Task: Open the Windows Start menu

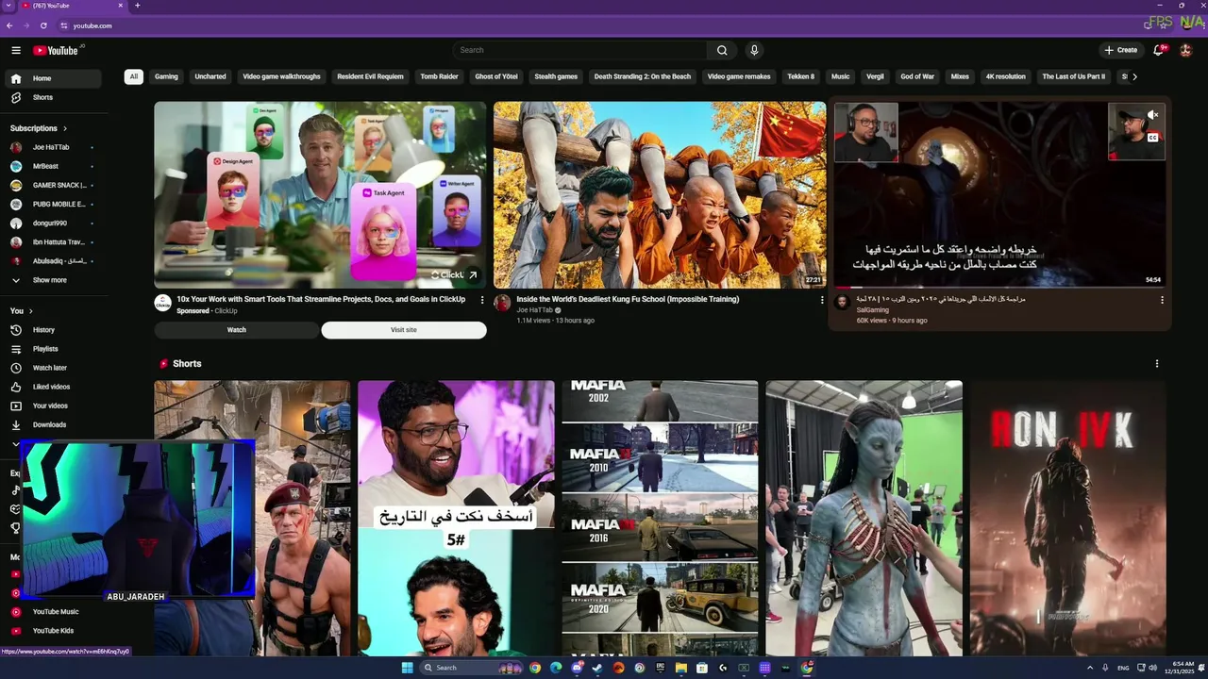Action: tap(407, 668)
